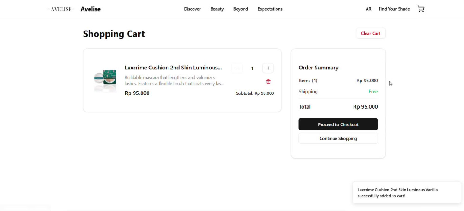Click the Avelise logo image
464x211 pixels.
tap(61, 9)
